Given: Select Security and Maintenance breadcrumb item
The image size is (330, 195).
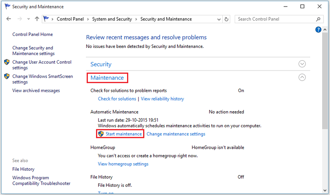Looking at the screenshot, I should click(x=166, y=19).
